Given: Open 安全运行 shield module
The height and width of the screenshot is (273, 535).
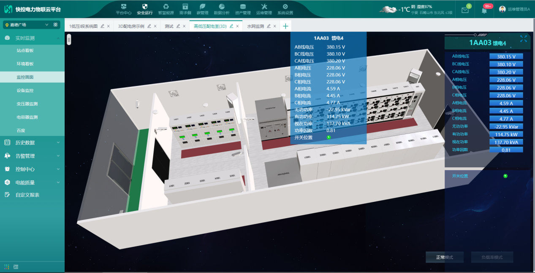Looking at the screenshot, I should point(145,9).
